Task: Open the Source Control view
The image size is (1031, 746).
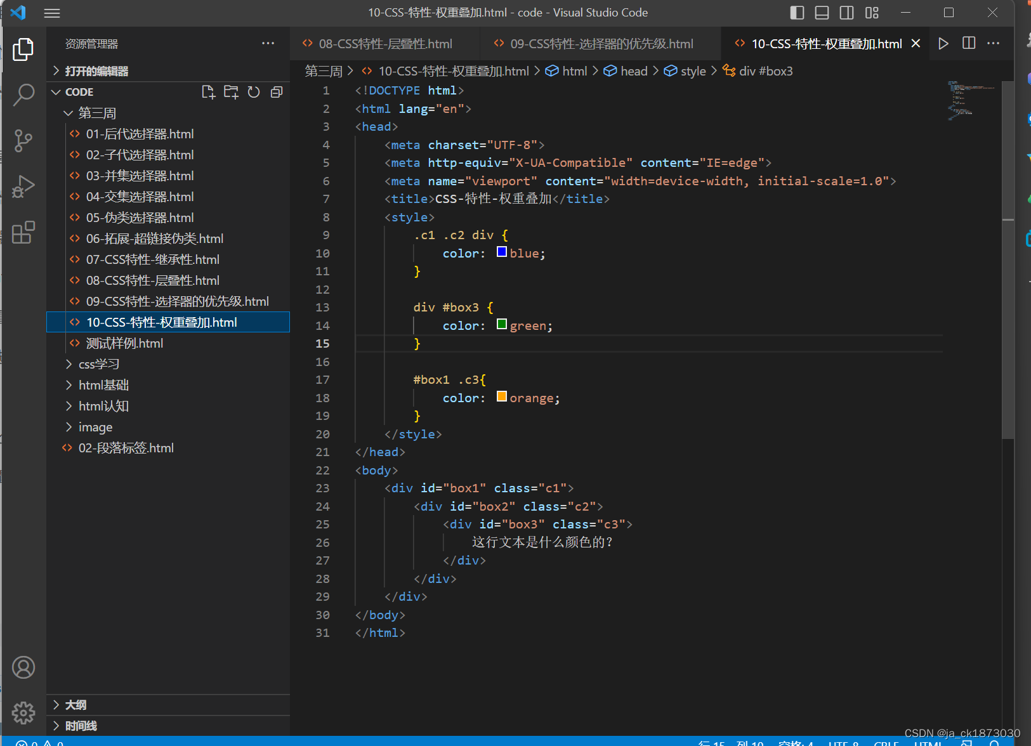Action: pos(23,140)
